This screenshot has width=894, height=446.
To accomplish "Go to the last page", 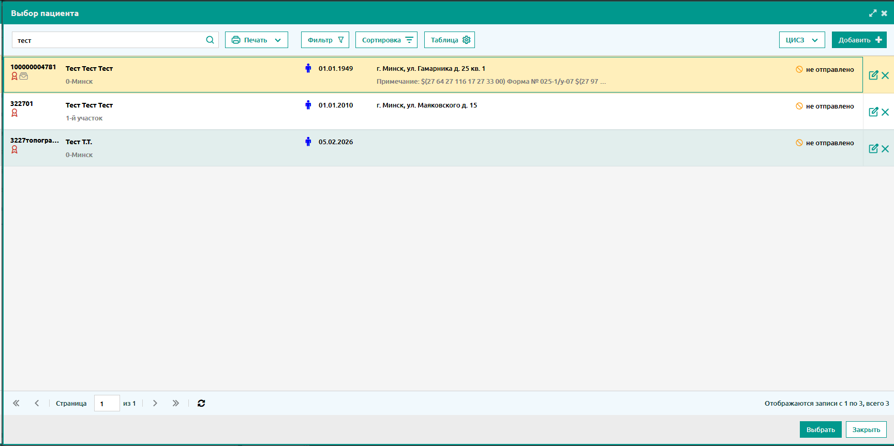I will tap(176, 403).
